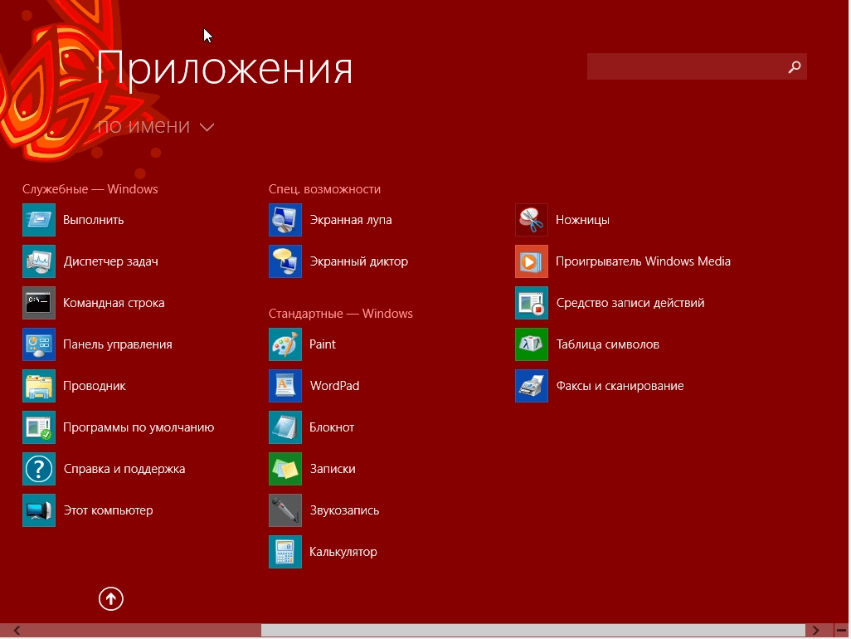The width and height of the screenshot is (851, 639).
Task: Open the Калькулятор icon
Action: pyautogui.click(x=285, y=552)
